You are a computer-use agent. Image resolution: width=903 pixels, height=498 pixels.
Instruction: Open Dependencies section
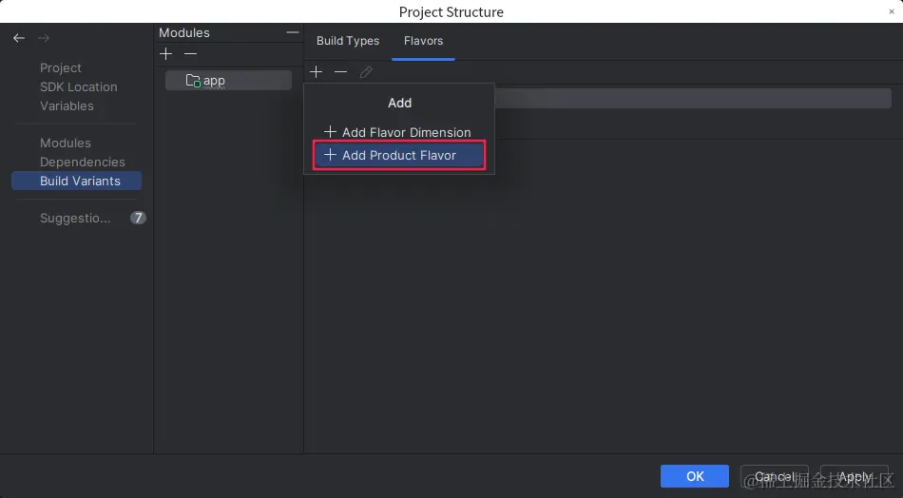(x=83, y=162)
